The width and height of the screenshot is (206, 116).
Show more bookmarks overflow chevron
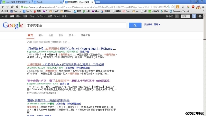[x=203, y=11]
